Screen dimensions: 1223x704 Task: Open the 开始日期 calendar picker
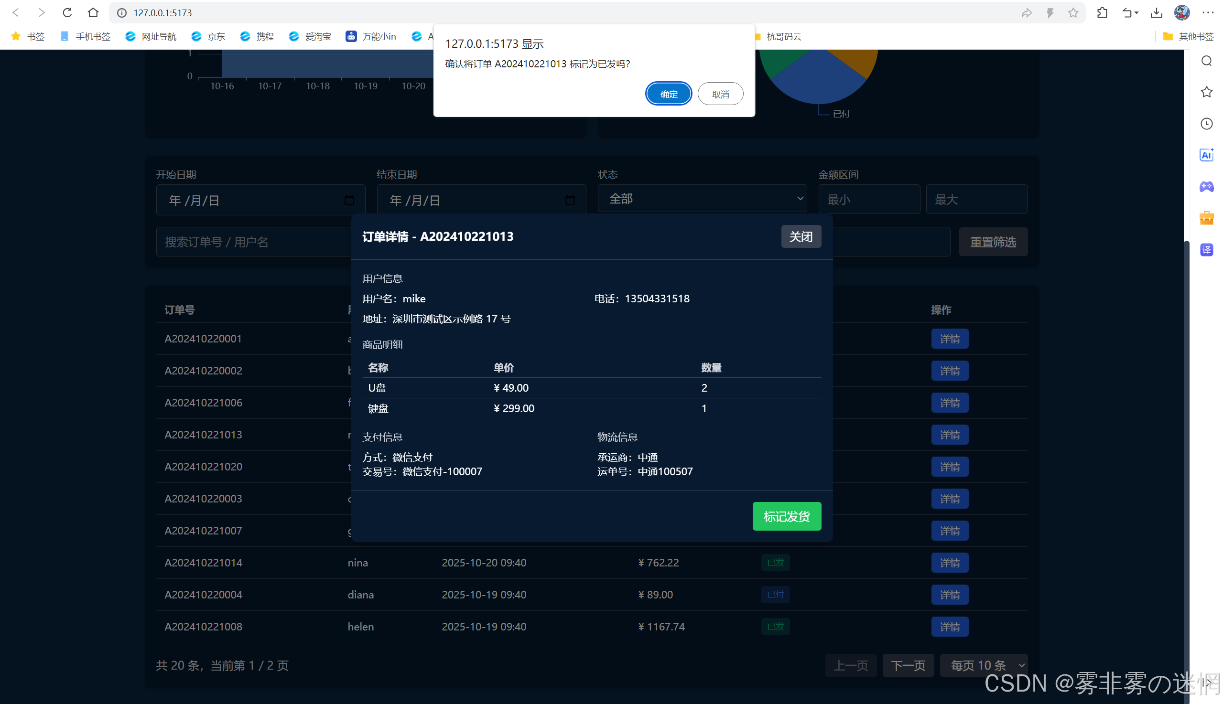pos(349,200)
